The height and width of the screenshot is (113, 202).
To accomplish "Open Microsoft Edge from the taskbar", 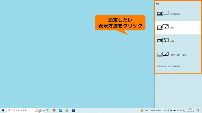I will pos(61,110).
